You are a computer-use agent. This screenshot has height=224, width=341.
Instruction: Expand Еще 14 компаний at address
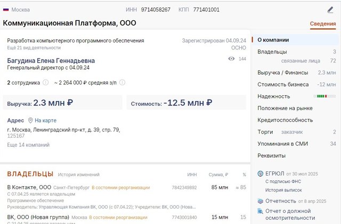28,145
